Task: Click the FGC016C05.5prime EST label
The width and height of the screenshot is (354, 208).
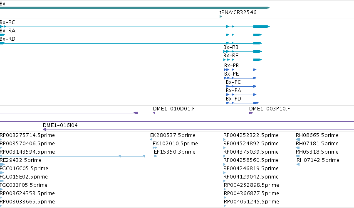Action: [24, 169]
